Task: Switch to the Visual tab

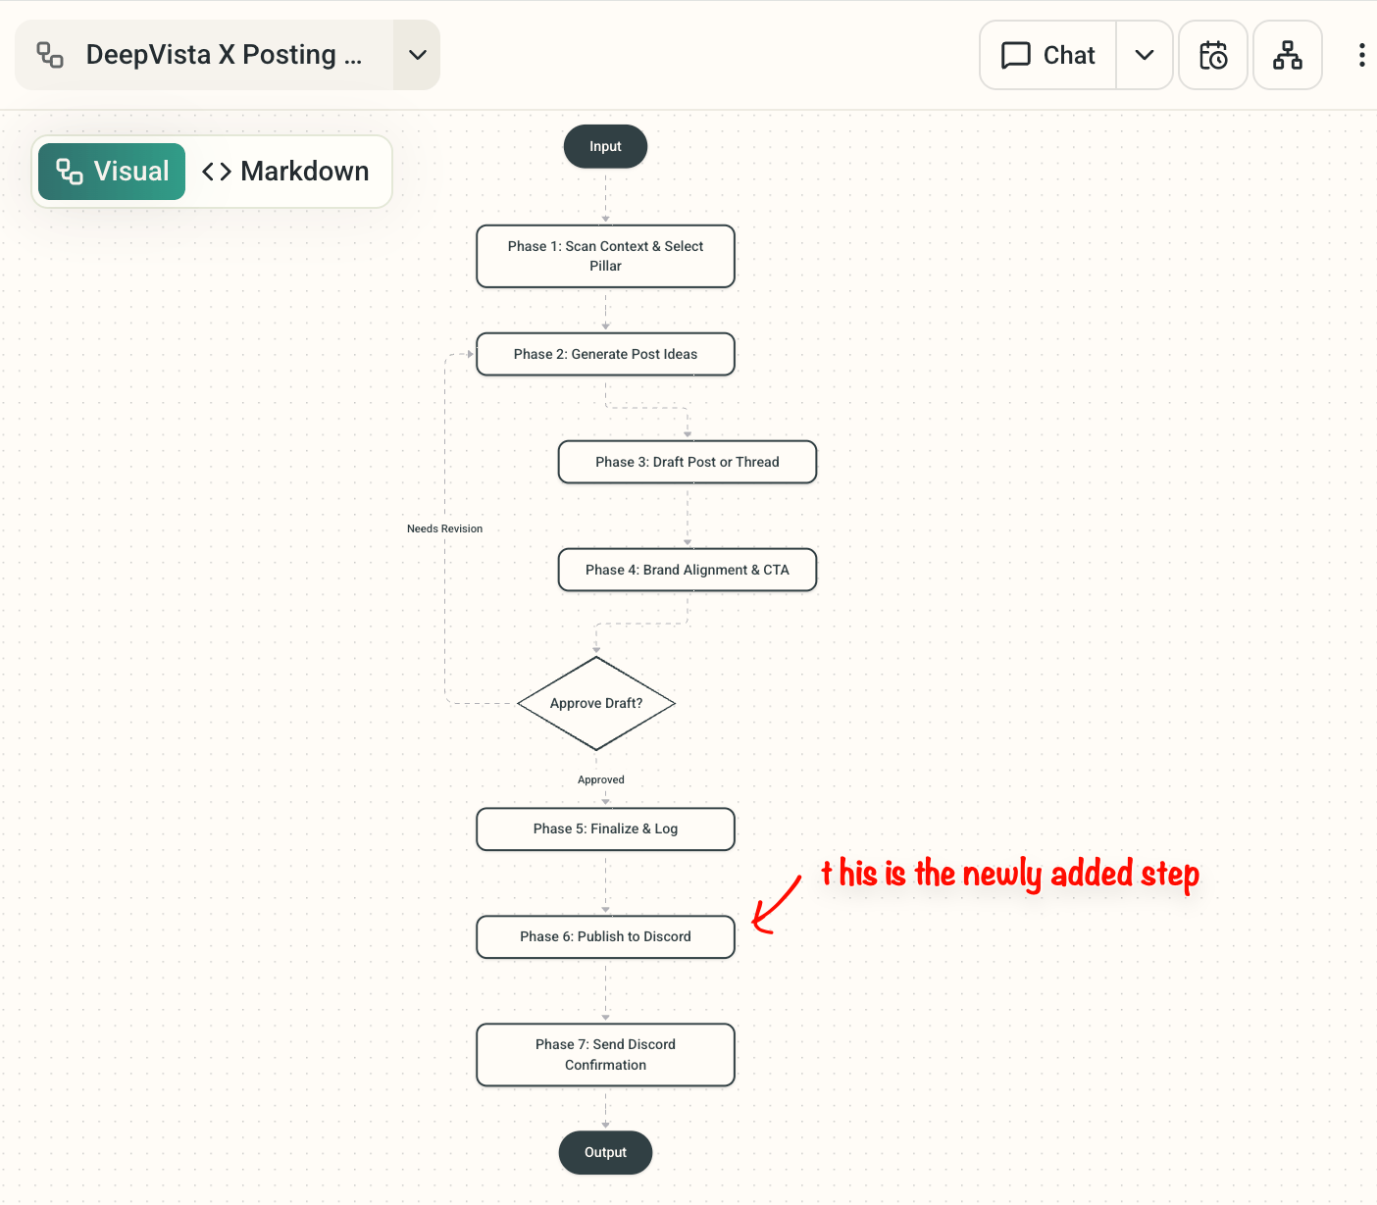Action: pos(112,172)
